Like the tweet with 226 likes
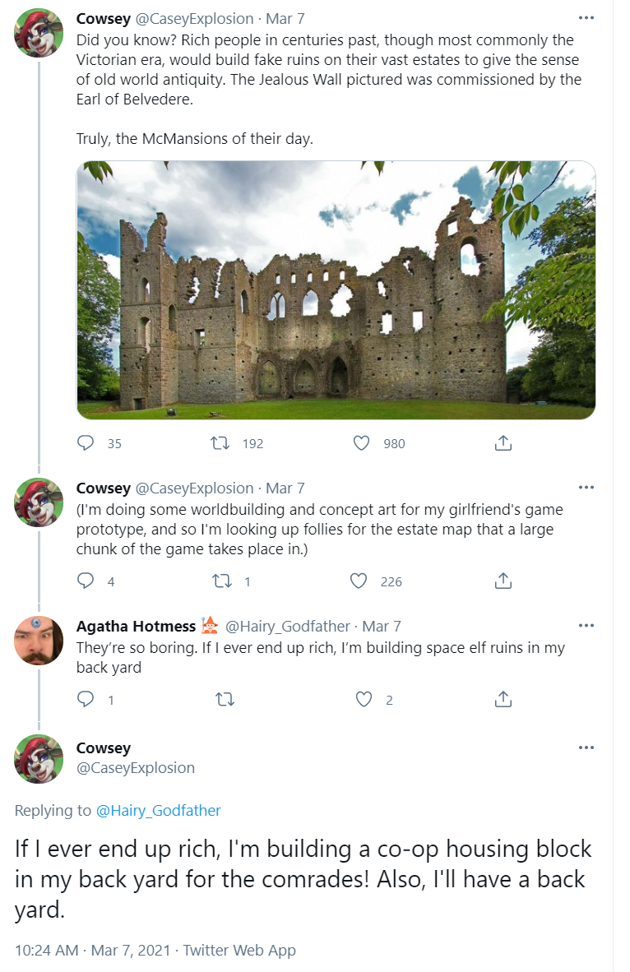This screenshot has height=972, width=630. (x=359, y=581)
